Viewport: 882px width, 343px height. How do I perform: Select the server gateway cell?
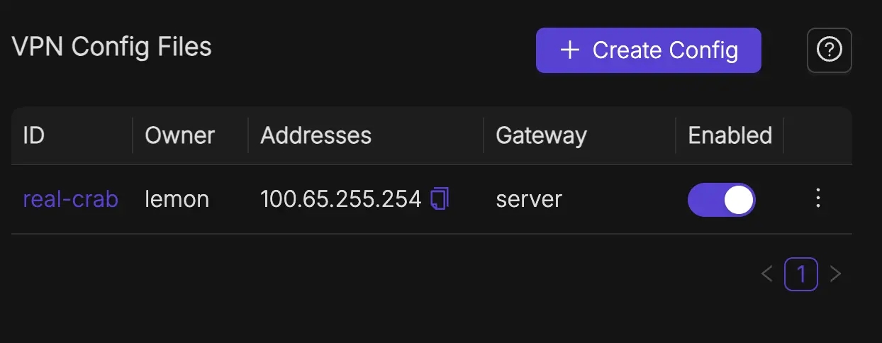(528, 199)
